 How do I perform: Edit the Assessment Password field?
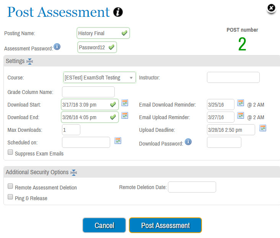[97, 47]
